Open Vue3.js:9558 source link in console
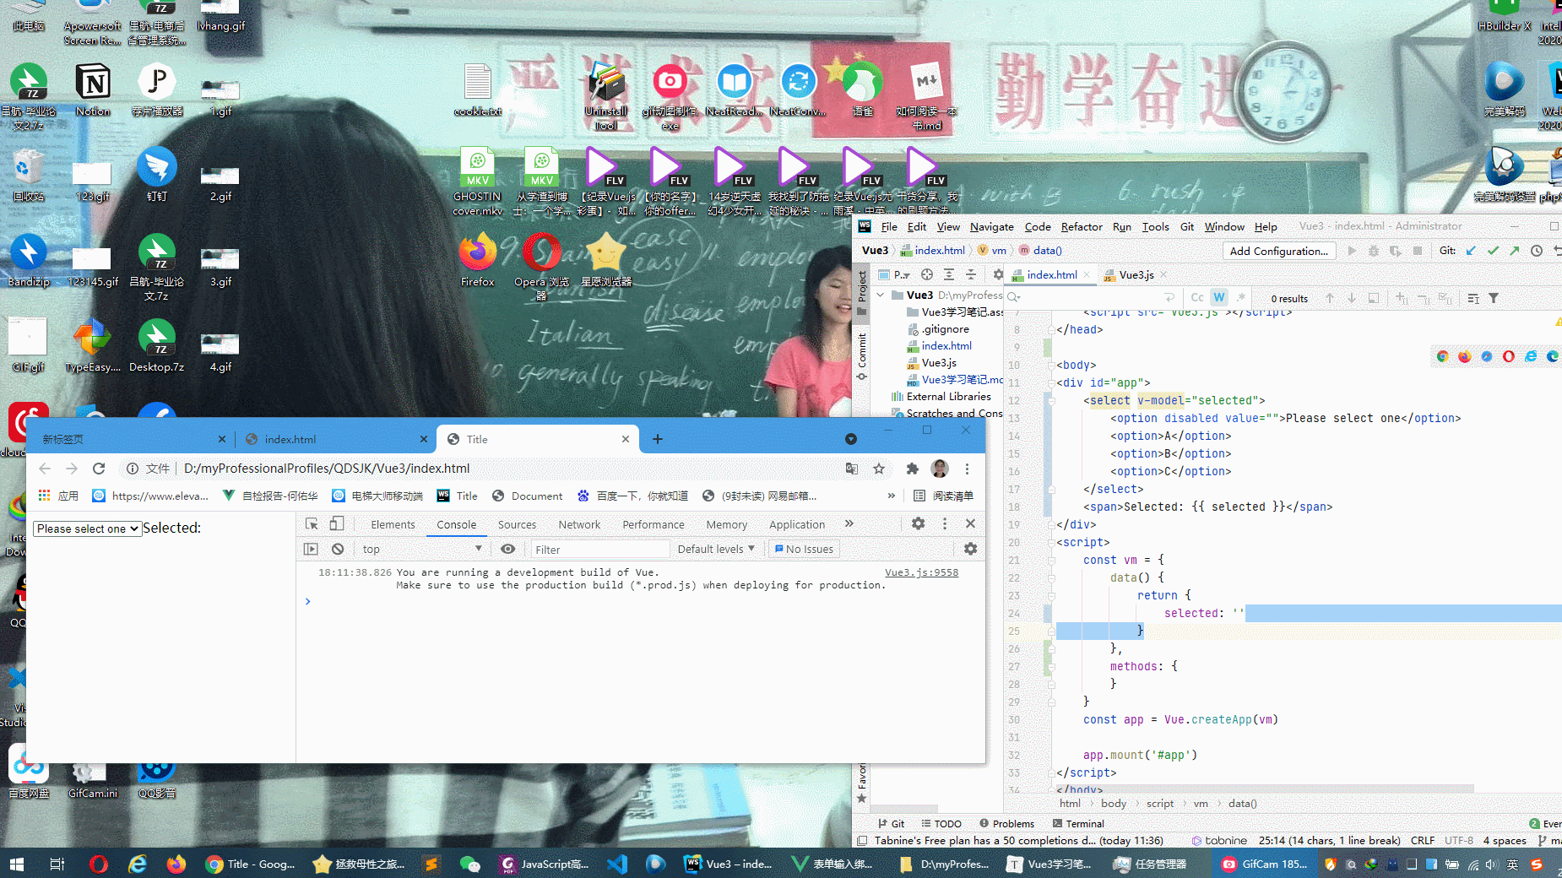 coord(921,572)
